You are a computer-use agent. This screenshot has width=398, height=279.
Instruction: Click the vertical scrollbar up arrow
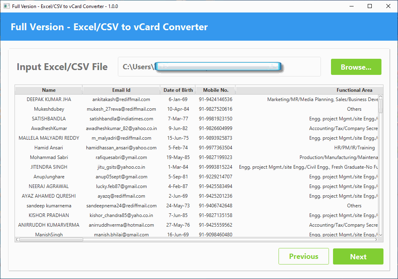point(381,97)
